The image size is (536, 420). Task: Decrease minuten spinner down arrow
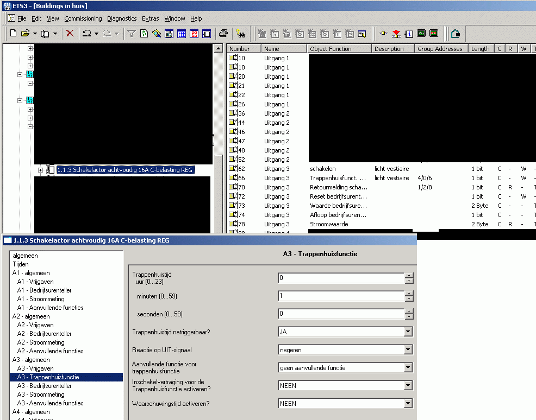click(x=409, y=299)
